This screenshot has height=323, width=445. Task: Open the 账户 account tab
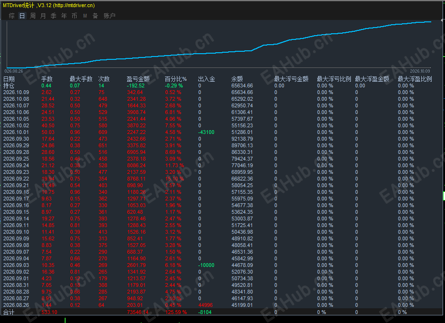tap(109, 16)
